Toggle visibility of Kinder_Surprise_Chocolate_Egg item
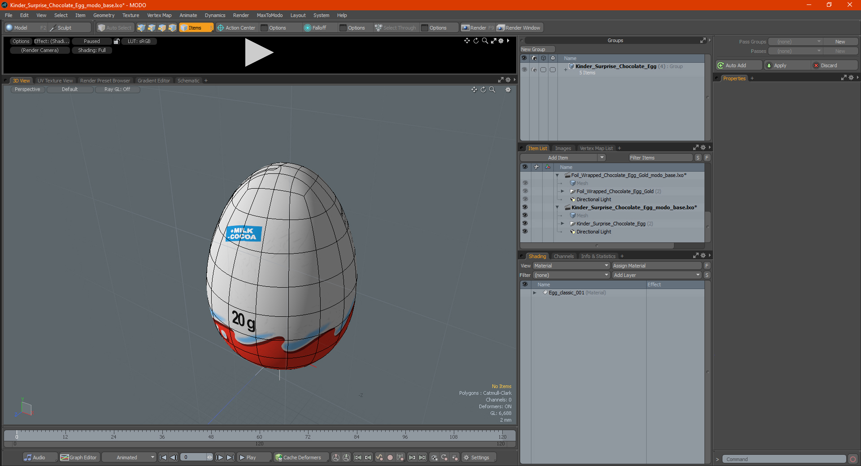 point(525,224)
